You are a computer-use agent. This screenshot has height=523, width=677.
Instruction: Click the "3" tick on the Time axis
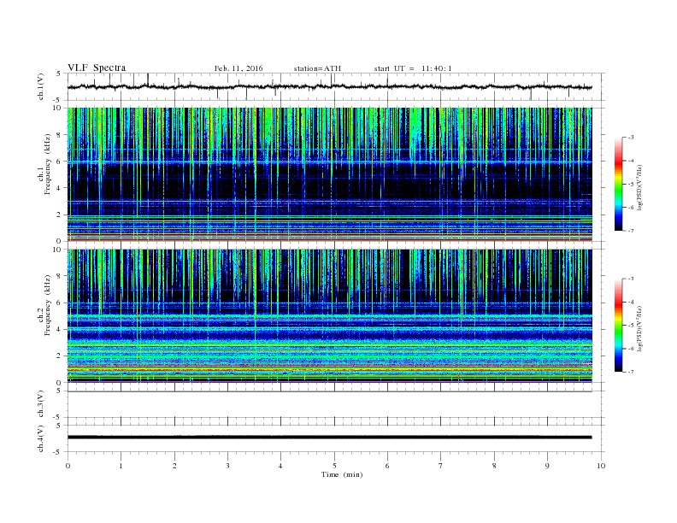pyautogui.click(x=227, y=466)
